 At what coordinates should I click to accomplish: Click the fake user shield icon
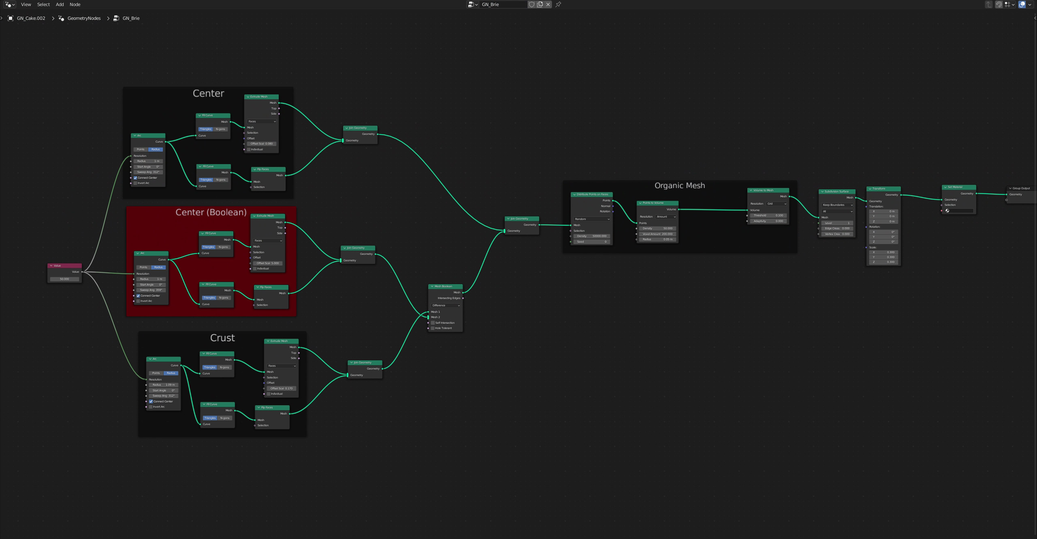tap(531, 4)
